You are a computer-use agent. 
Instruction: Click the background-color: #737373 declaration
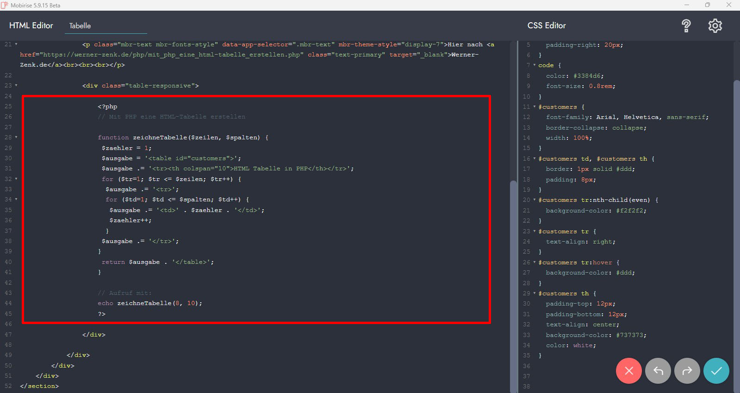pos(596,335)
